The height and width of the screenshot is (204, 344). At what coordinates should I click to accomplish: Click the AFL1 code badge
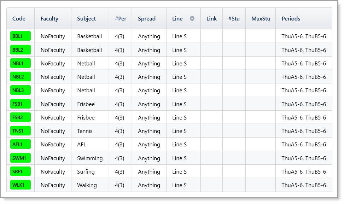tap(21, 145)
